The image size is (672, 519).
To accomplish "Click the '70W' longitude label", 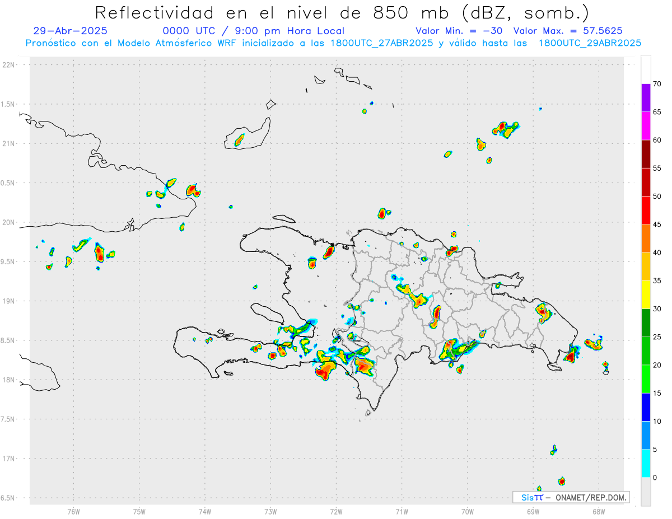I will click(468, 511).
